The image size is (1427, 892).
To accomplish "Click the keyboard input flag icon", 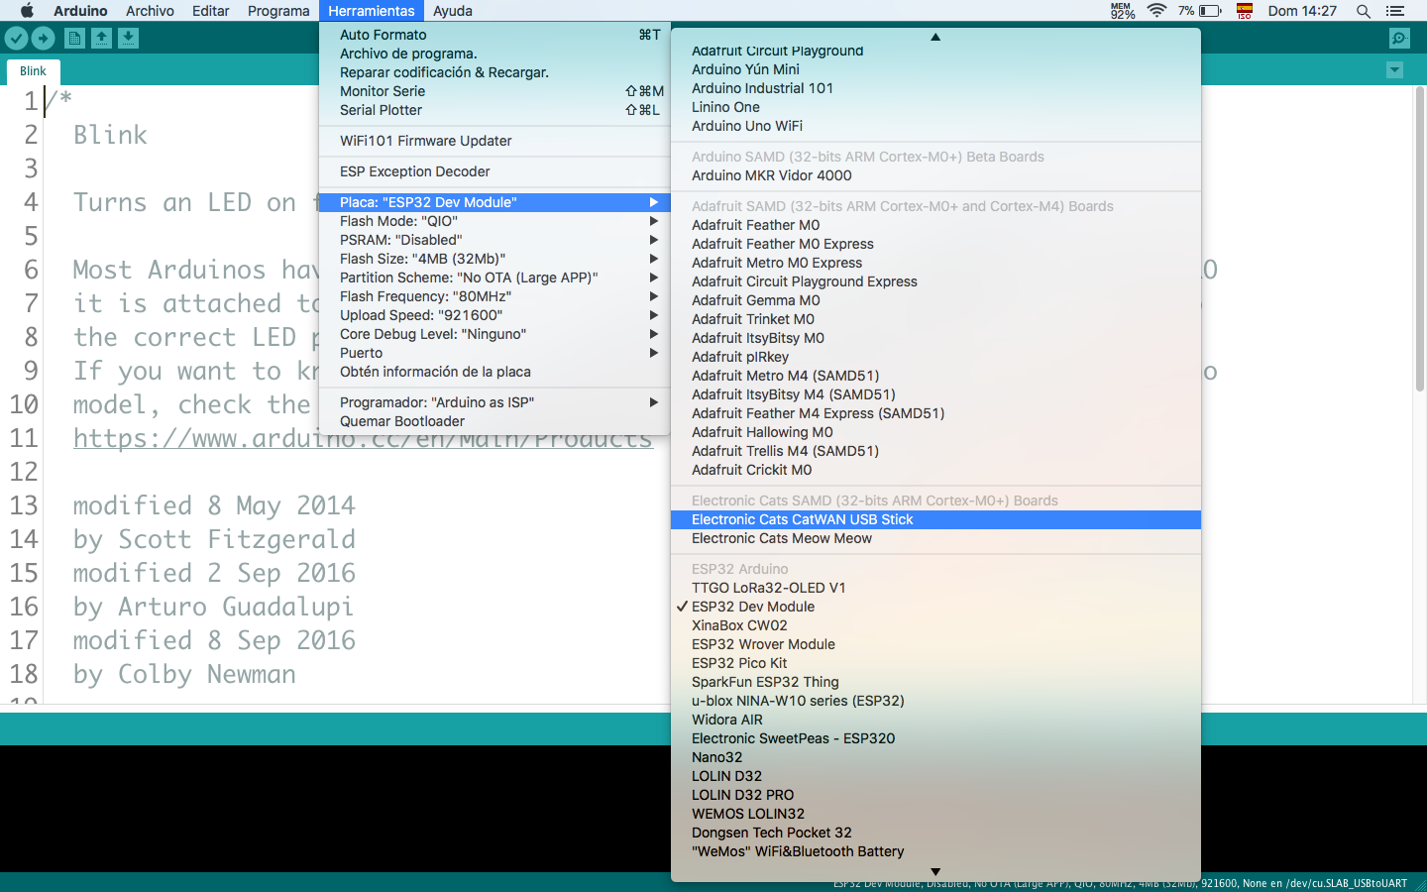I will (1245, 11).
